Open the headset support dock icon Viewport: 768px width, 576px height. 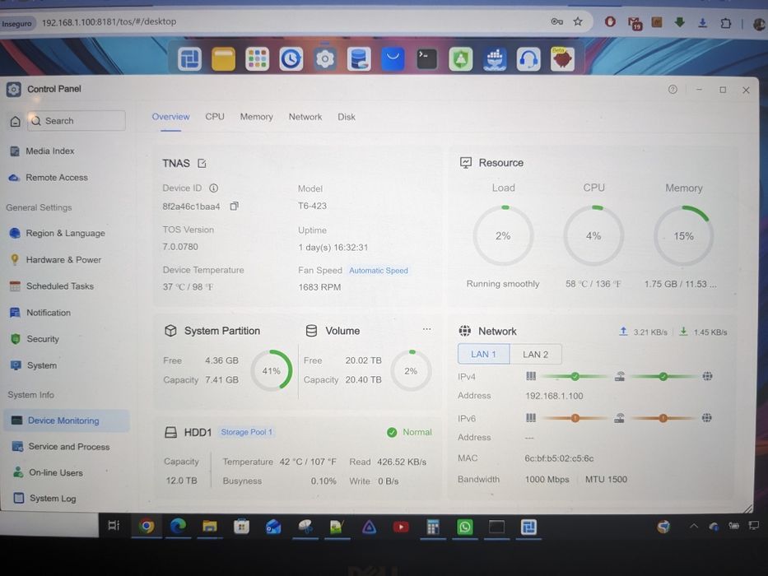pos(528,59)
